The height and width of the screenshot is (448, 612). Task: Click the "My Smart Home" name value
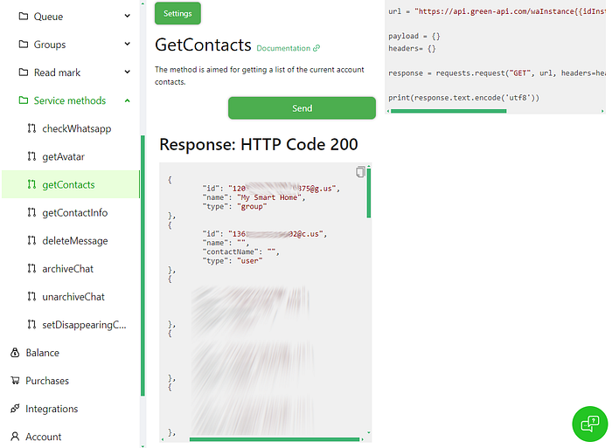point(270,197)
